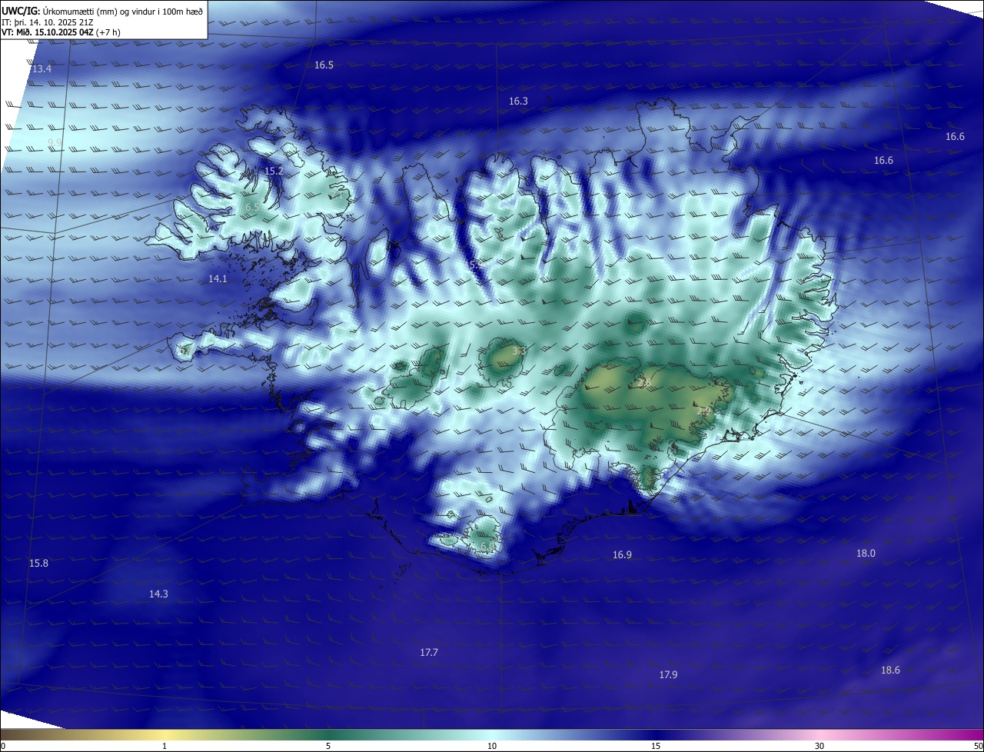Screen dimensions: 984x752
Task: Click the 17.7 value label in the south
Action: [429, 653]
